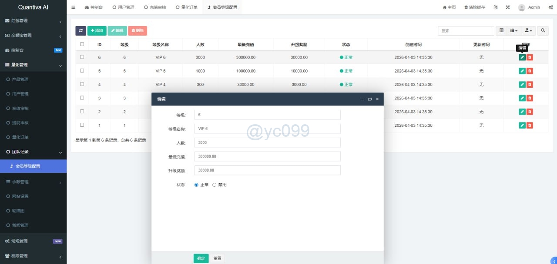557x264 pixels.
Task: Select the 禁用 status radio button
Action: [x=215, y=185]
